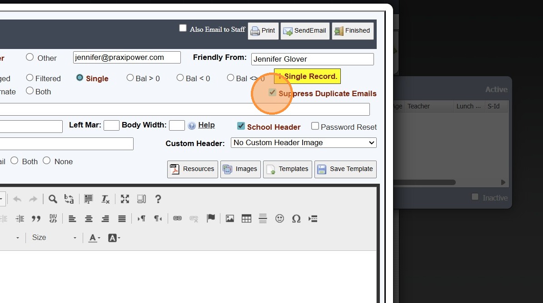Click Lunch column header in background grid

click(x=469, y=106)
